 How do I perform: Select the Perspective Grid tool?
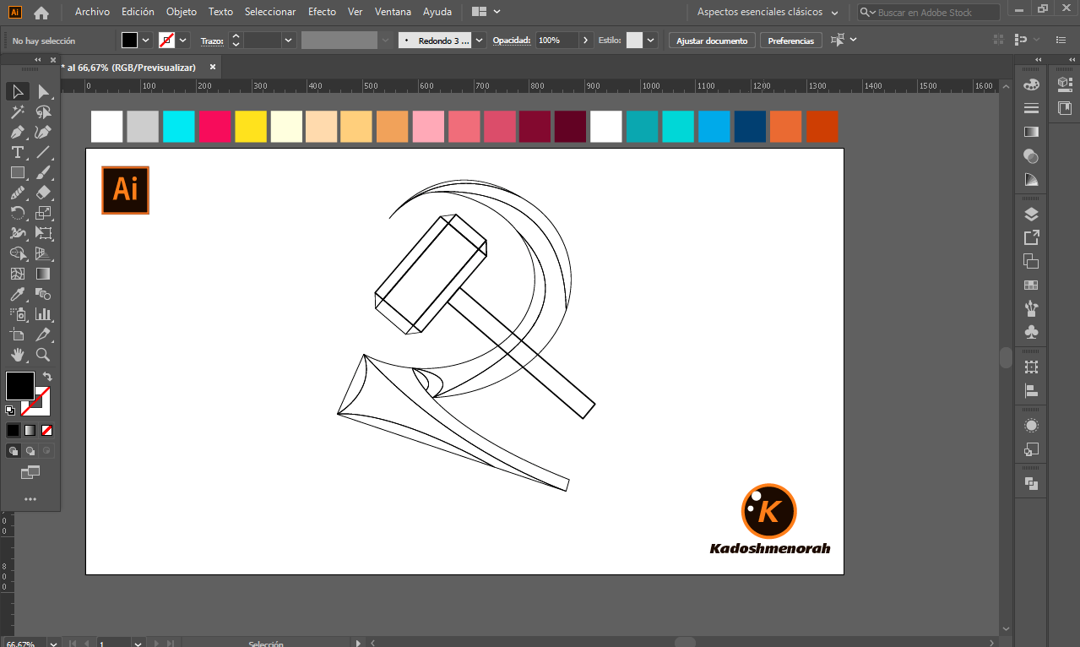pos(44,253)
